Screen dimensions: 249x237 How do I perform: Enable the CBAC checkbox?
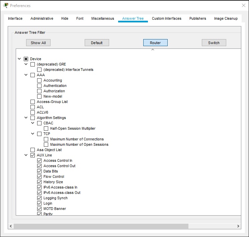(39, 123)
